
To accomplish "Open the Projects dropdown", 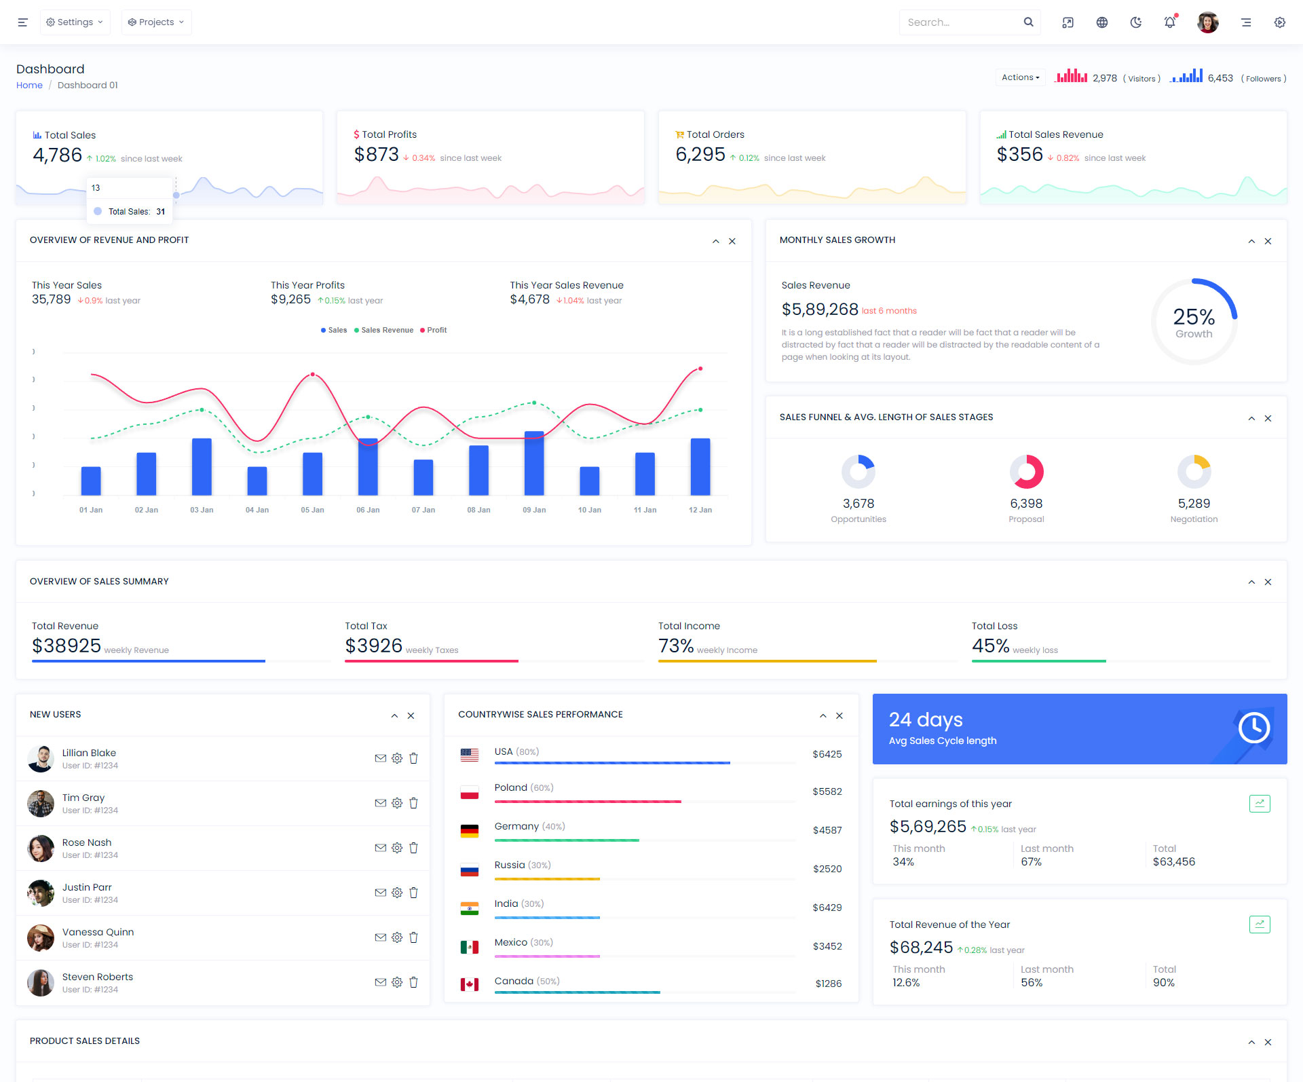I will [156, 22].
